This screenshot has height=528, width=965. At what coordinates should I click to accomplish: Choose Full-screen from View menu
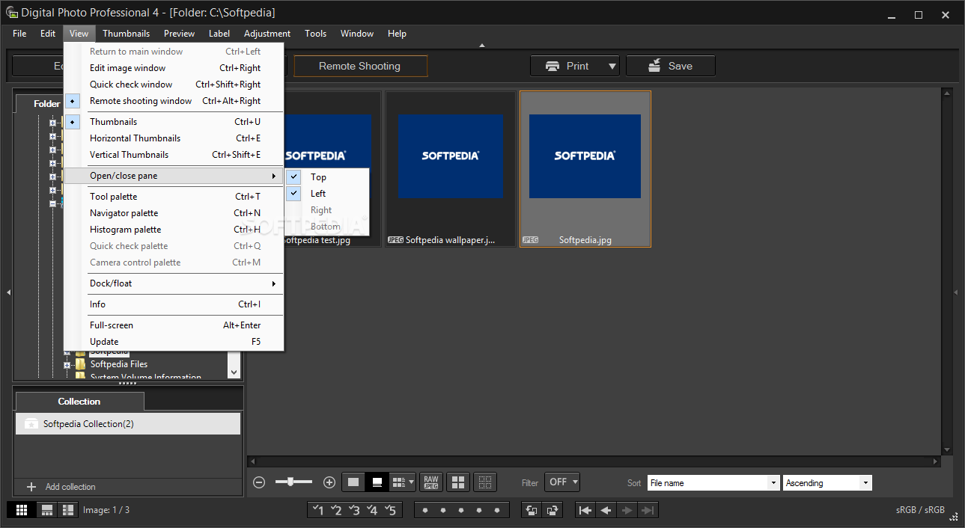(174, 325)
